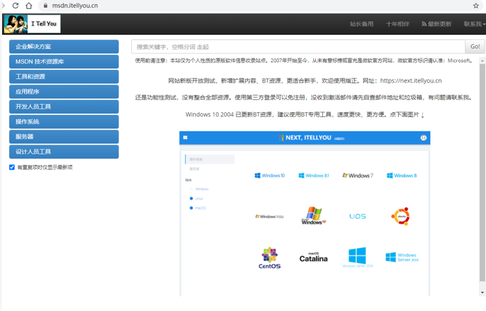Click the Windows XP logo in image

pyautogui.click(x=313, y=215)
